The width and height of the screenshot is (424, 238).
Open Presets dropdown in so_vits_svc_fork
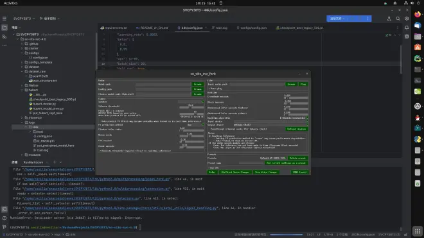click(x=273, y=158)
